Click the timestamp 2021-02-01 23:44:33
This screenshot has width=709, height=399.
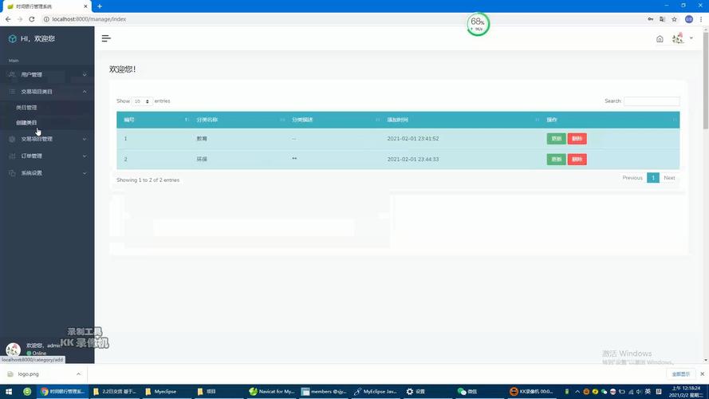[x=413, y=160]
